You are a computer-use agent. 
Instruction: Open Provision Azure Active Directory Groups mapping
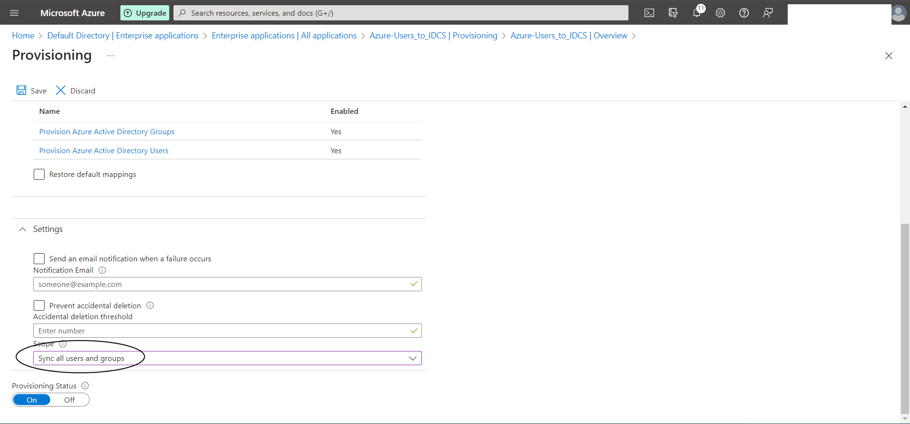point(107,131)
